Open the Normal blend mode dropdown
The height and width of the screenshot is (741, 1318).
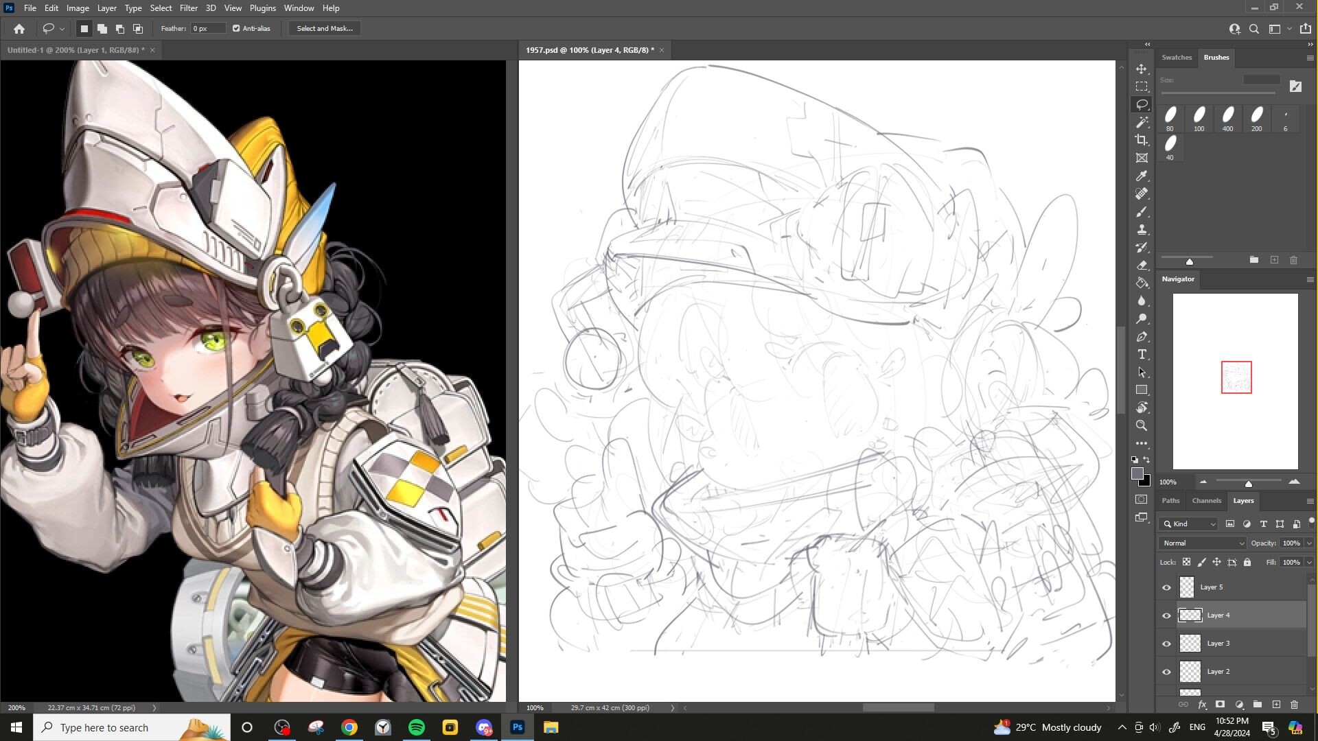pos(1202,543)
